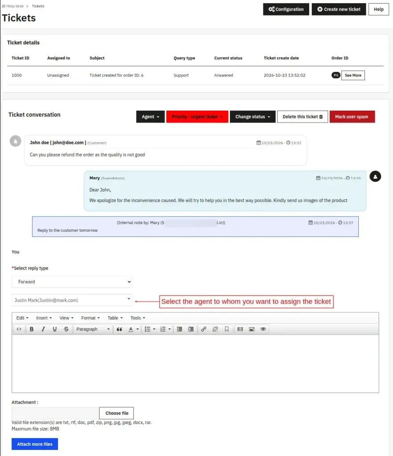Open the Insert menu in editor
This screenshot has height=456, width=393.
[x=44, y=318]
